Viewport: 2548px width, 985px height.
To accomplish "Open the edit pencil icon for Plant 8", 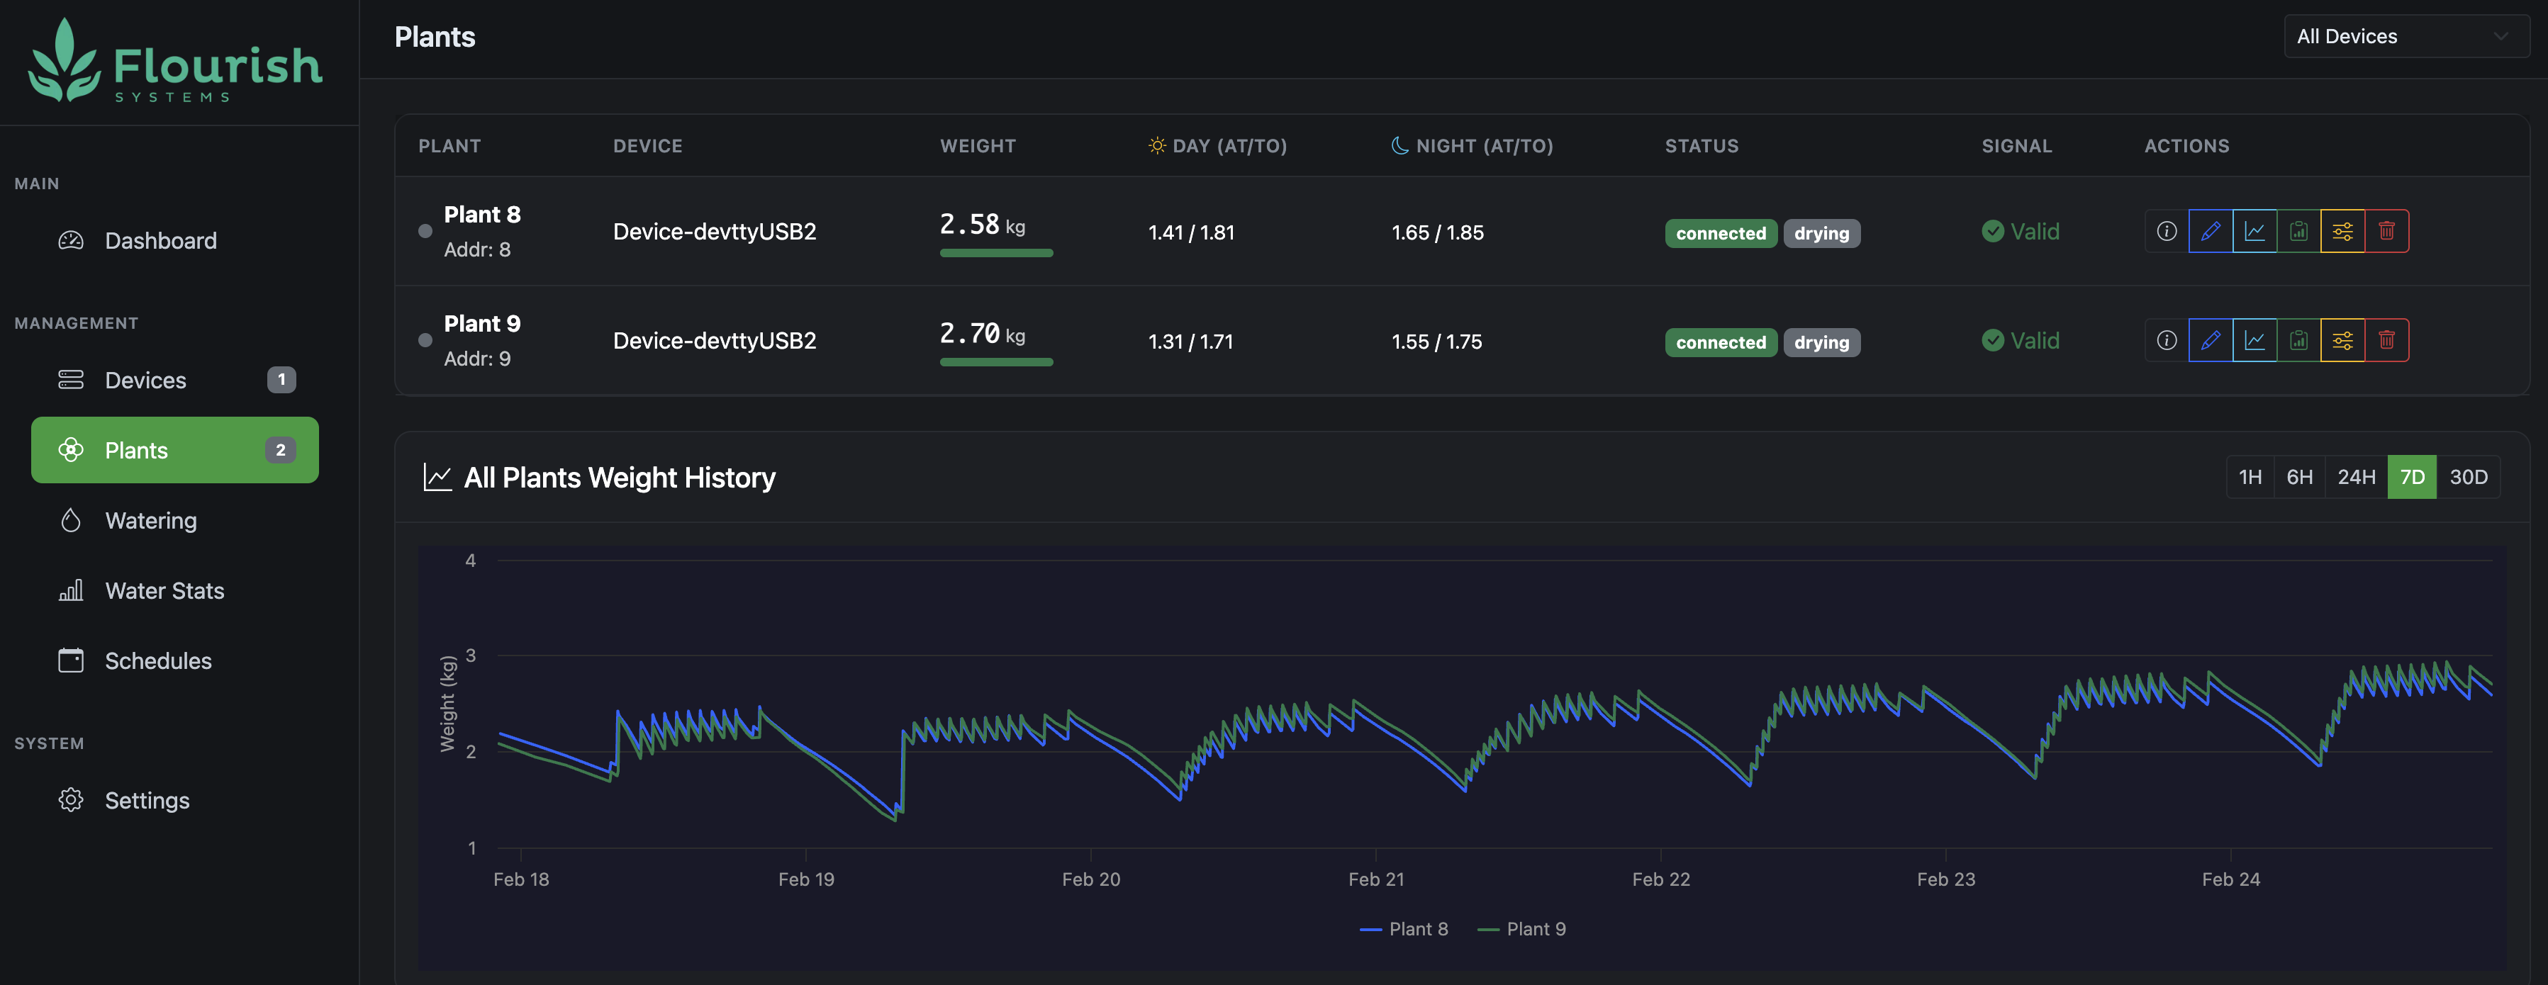I will (2211, 230).
